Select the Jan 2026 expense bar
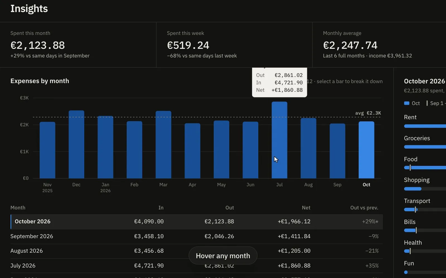Image resolution: width=446 pixels, height=278 pixels. 105,147
